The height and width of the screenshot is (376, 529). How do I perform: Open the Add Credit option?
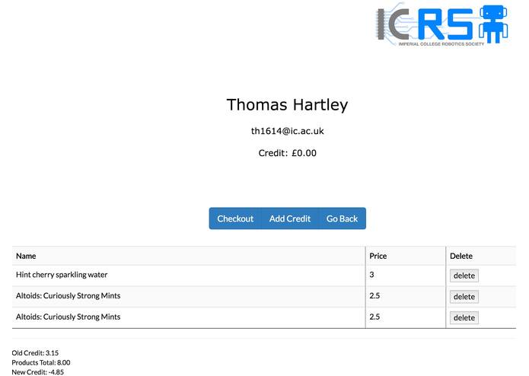(290, 218)
